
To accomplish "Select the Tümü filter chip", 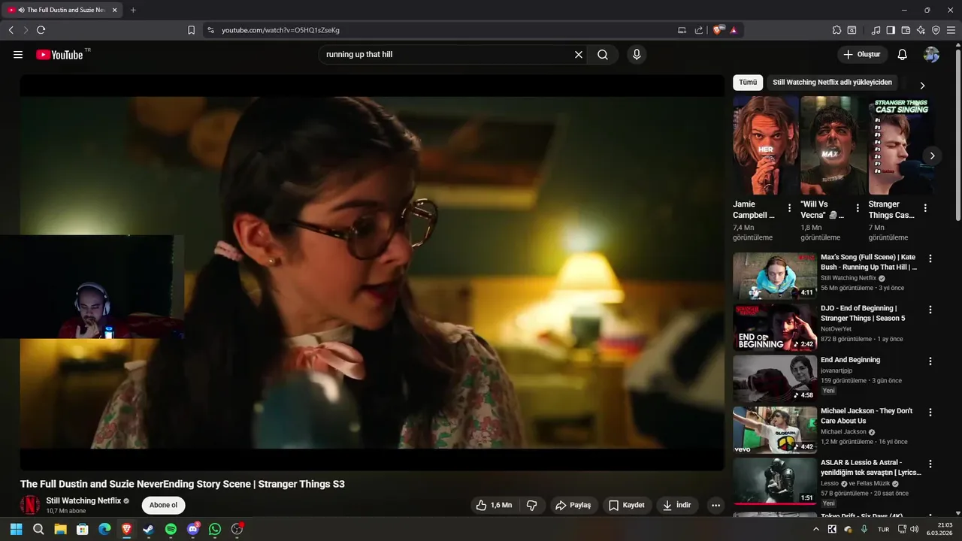I will (748, 83).
